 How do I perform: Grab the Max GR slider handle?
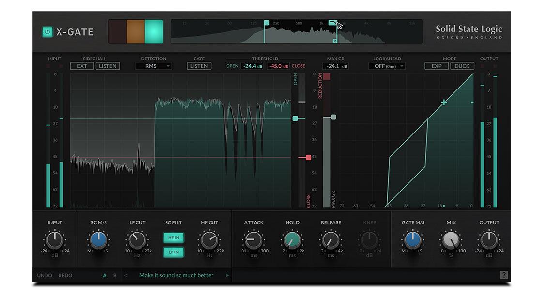333,117
